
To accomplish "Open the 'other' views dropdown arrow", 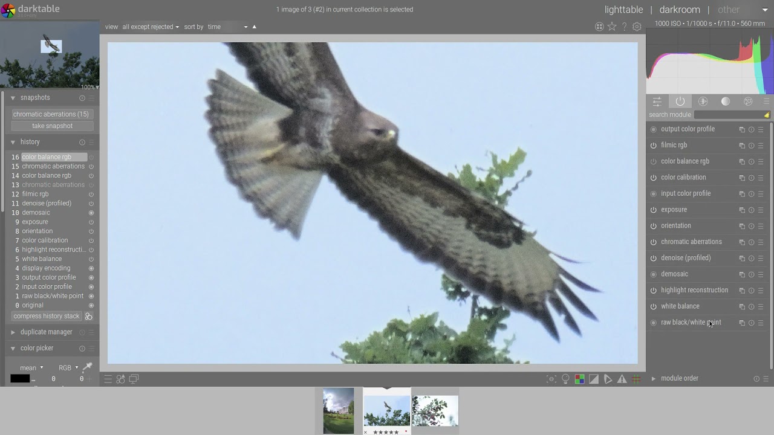I will (x=765, y=10).
